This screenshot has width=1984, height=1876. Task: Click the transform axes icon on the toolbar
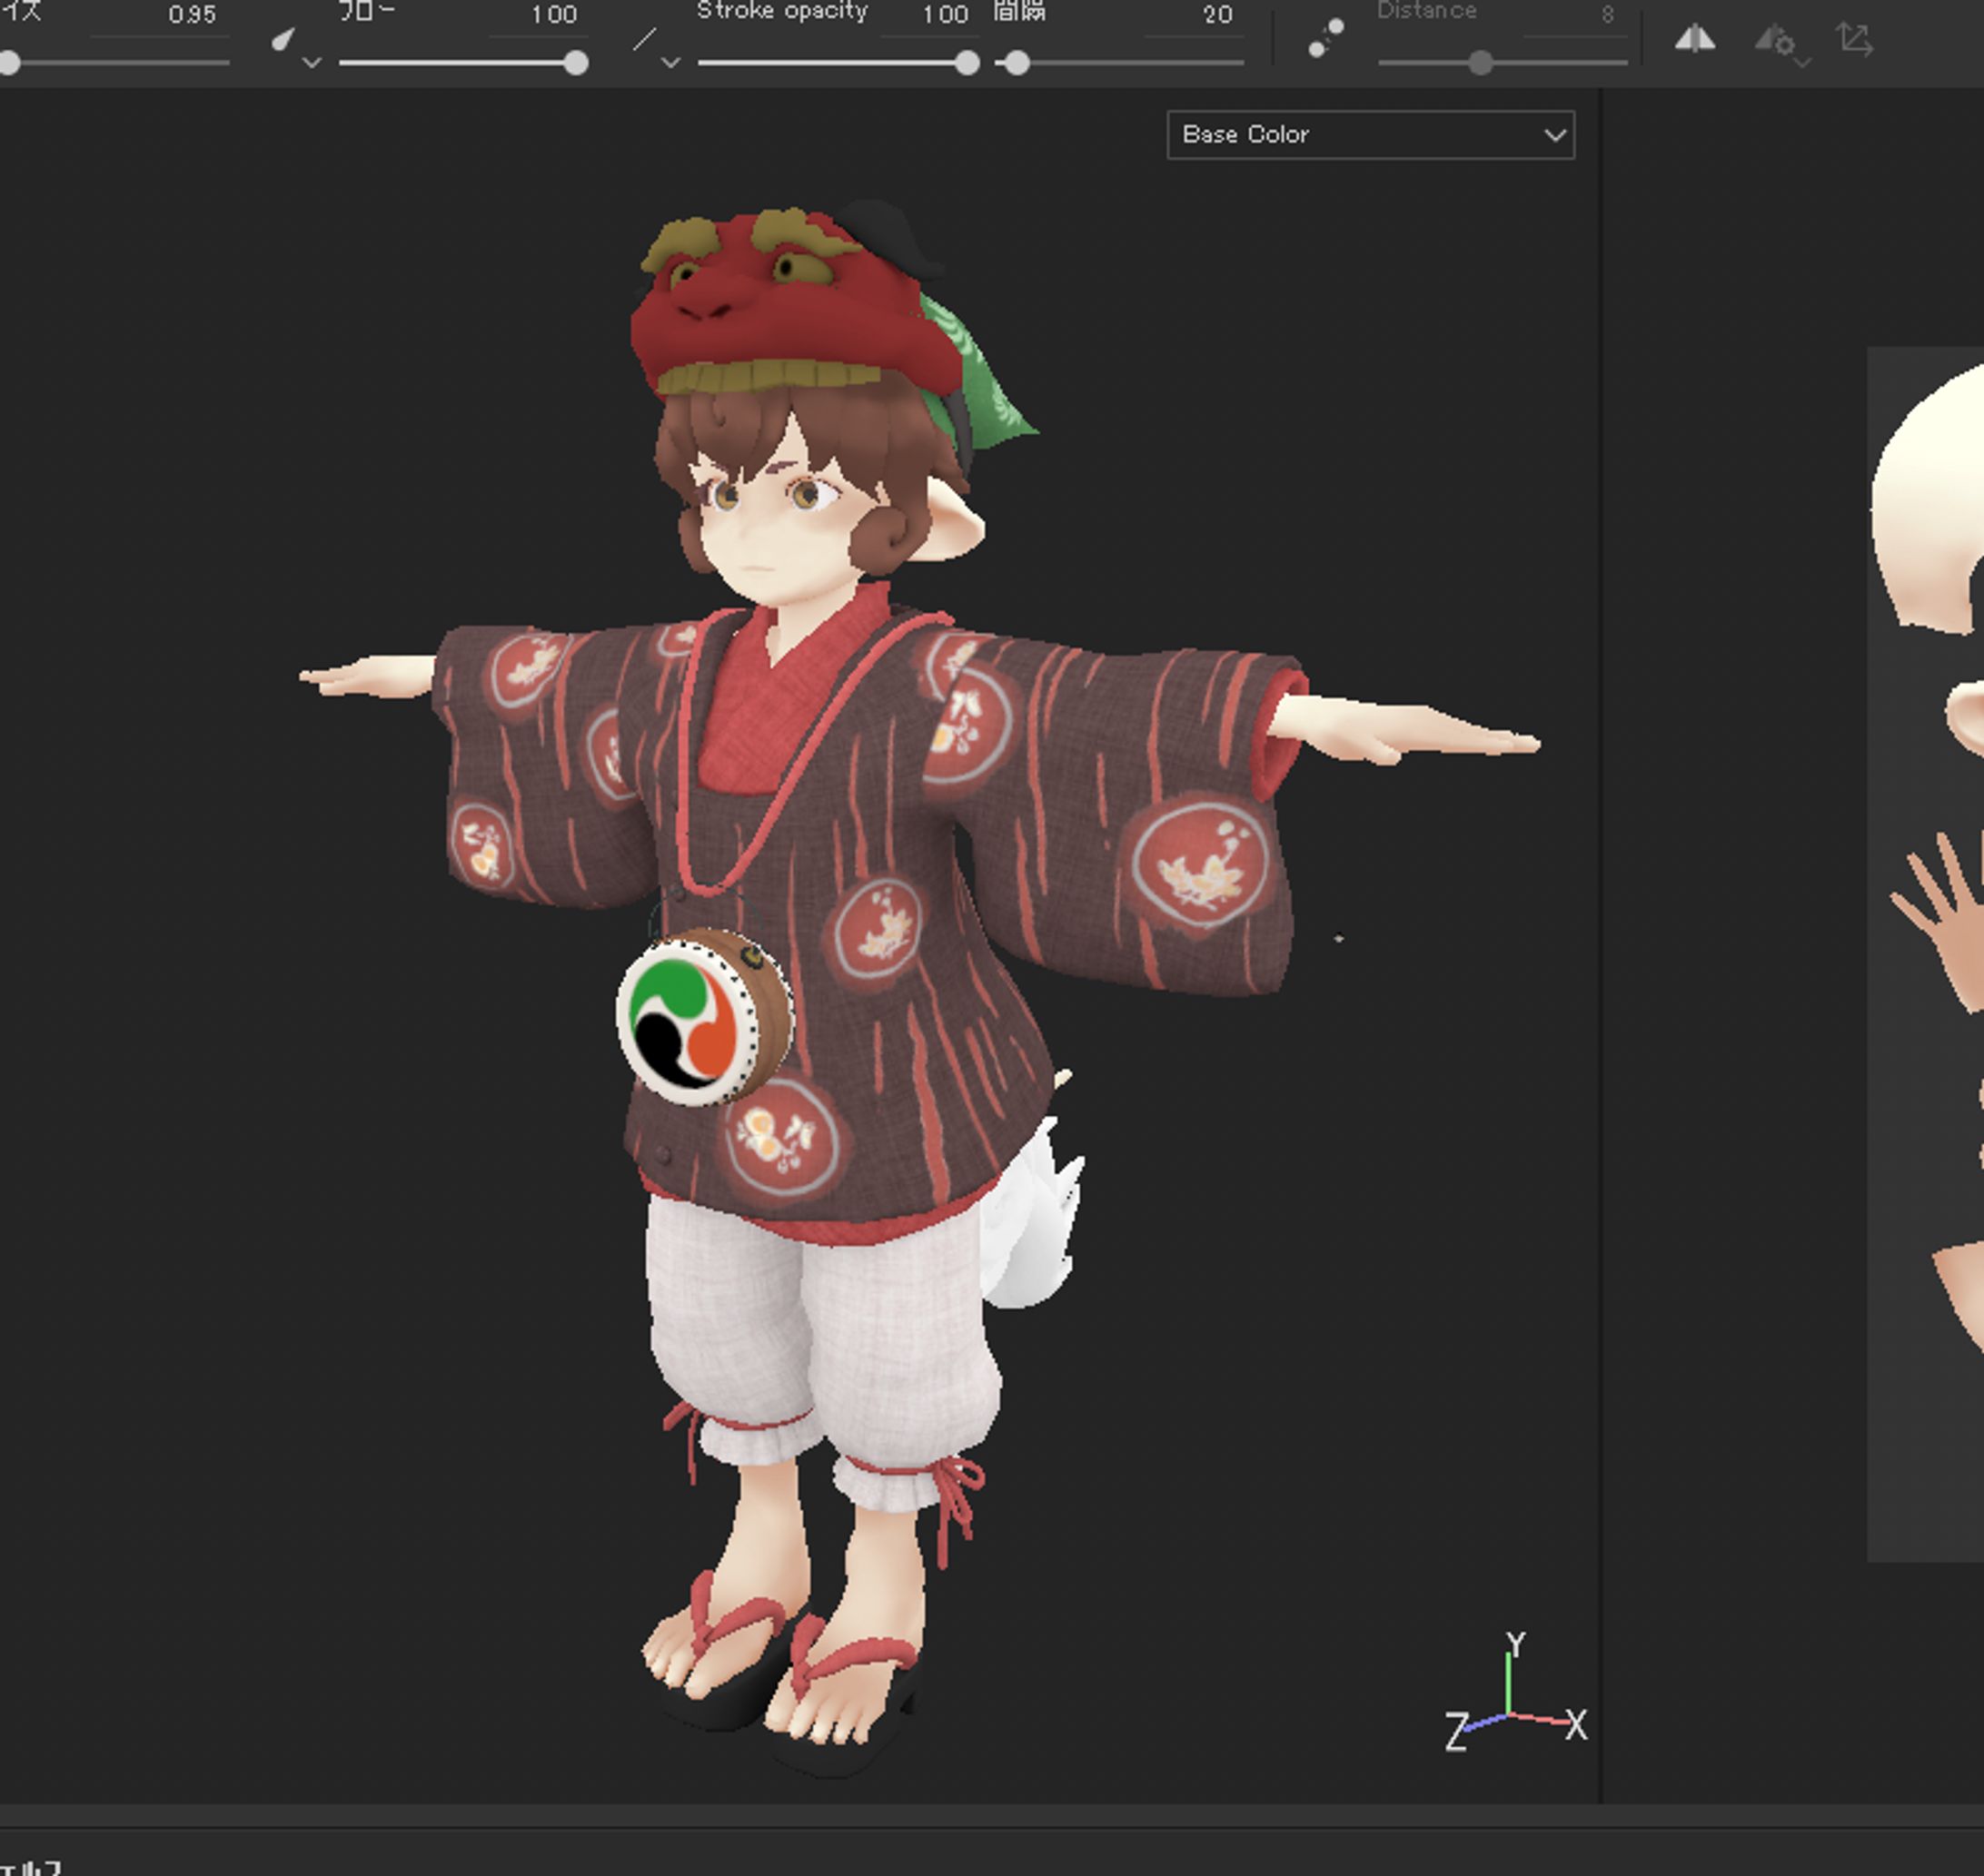click(1858, 40)
